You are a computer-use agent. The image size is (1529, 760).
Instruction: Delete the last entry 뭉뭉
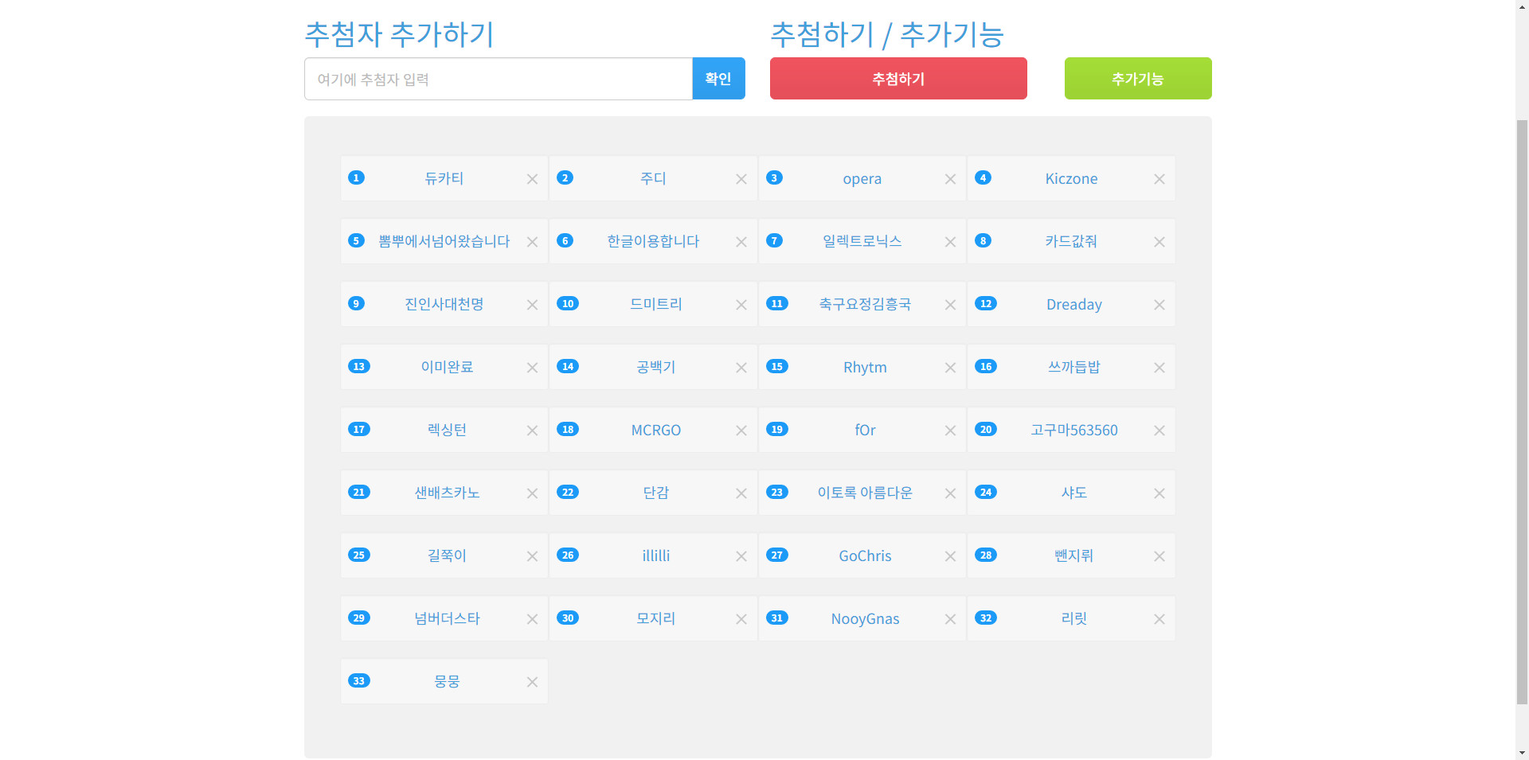pyautogui.click(x=532, y=682)
